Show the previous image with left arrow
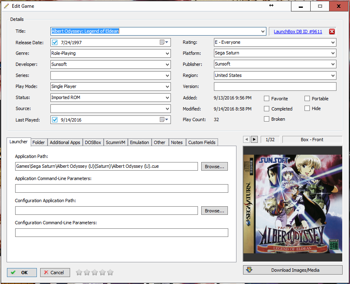This screenshot has width=350, height=284. [x=246, y=139]
